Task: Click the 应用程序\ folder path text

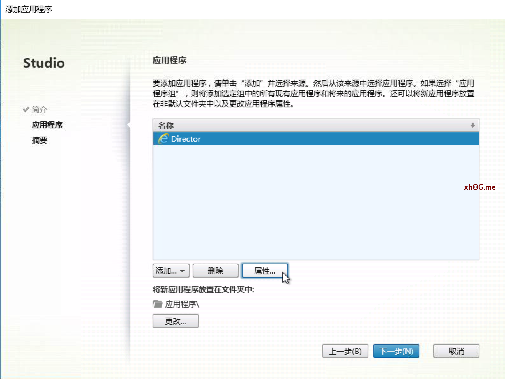Action: (x=182, y=304)
